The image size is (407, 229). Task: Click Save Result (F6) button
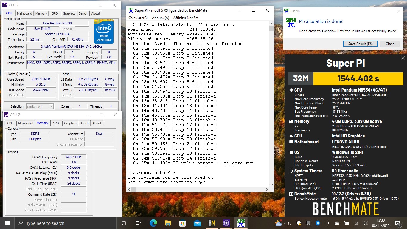coord(361,44)
